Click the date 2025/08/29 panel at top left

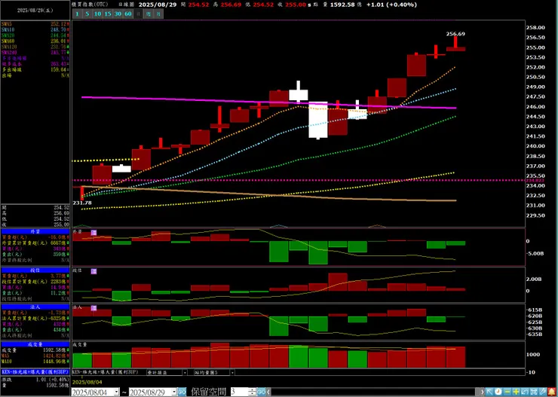pos(35,11)
